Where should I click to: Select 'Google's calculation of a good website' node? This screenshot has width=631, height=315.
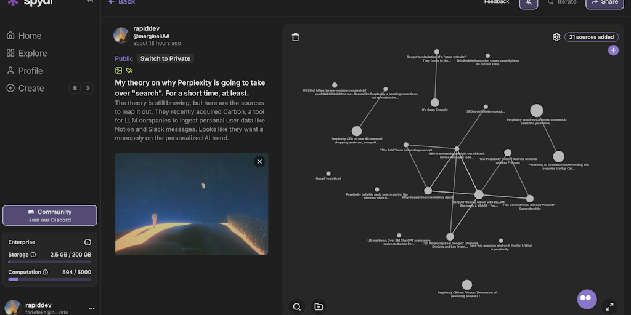coord(437,52)
